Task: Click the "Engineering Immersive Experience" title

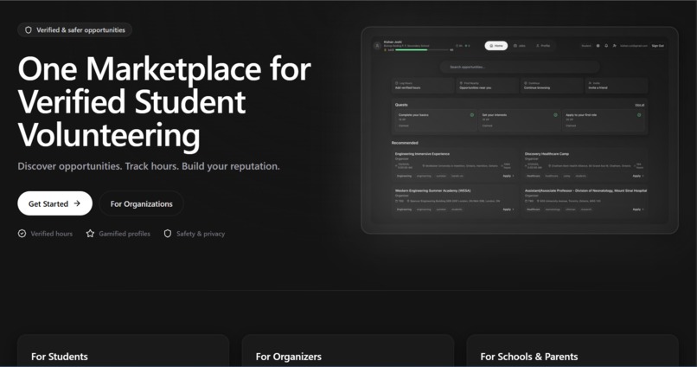Action: pyautogui.click(x=422, y=154)
